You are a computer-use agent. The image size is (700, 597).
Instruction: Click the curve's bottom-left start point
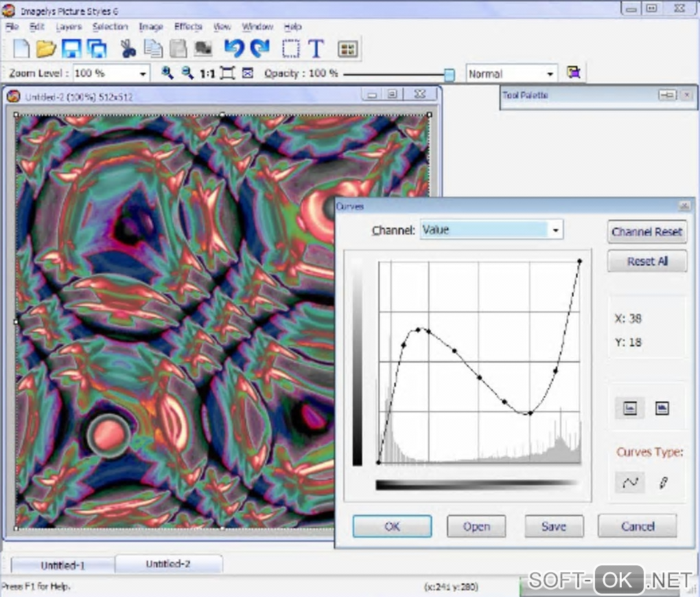(379, 462)
